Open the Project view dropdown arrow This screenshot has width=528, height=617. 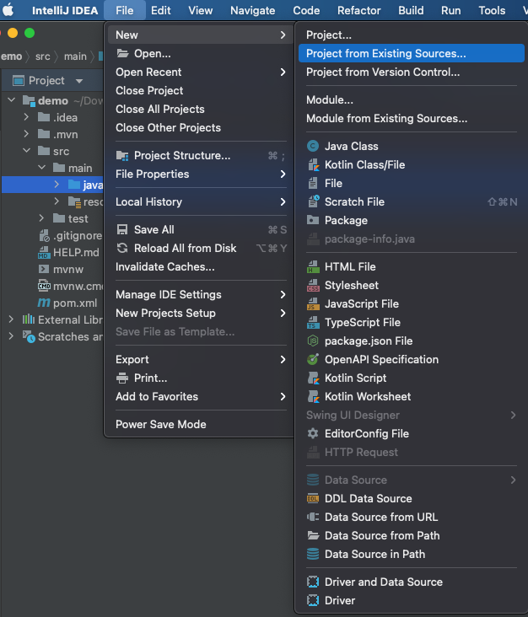click(x=79, y=81)
